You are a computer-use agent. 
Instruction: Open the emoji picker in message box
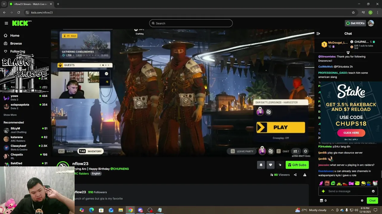point(373,191)
